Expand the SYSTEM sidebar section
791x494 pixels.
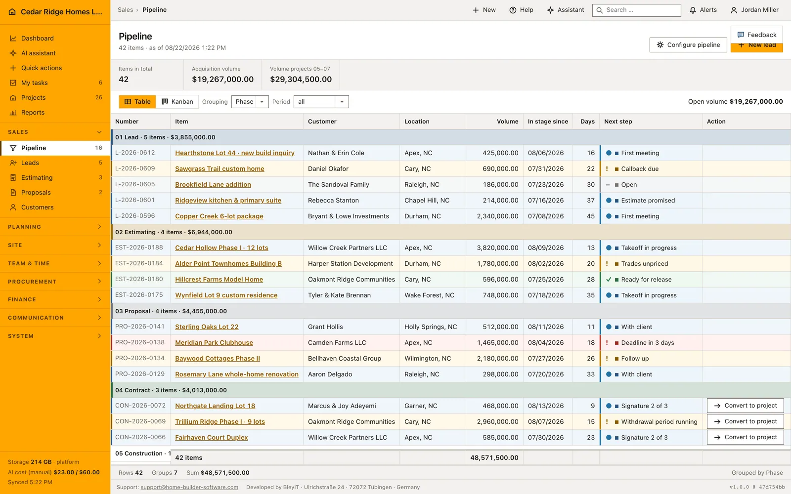[55, 336]
